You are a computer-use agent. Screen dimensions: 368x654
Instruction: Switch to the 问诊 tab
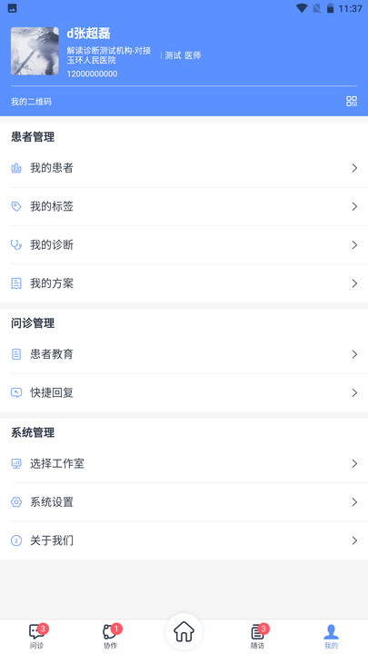pyautogui.click(x=37, y=636)
